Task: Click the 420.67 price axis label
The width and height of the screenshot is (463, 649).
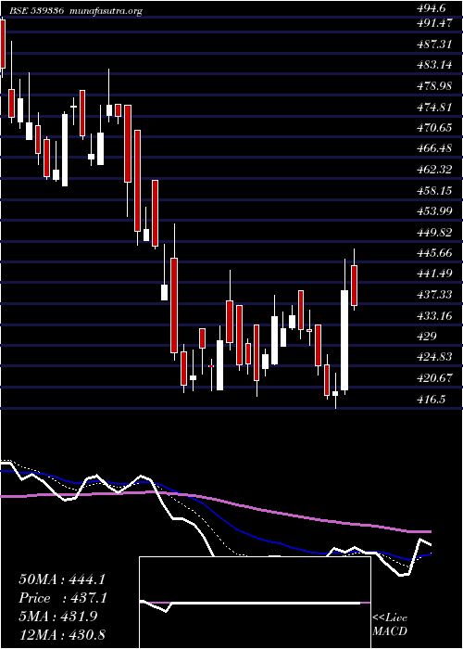Action: click(434, 378)
